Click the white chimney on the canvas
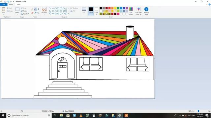This screenshot has width=211, height=118. (x=130, y=33)
